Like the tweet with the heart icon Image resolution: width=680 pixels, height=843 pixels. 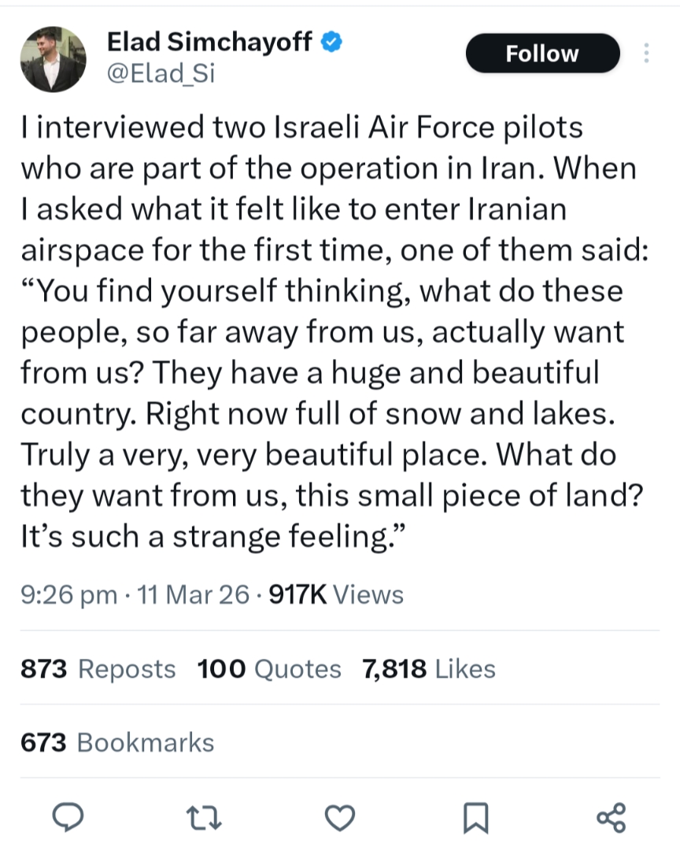pos(340,816)
